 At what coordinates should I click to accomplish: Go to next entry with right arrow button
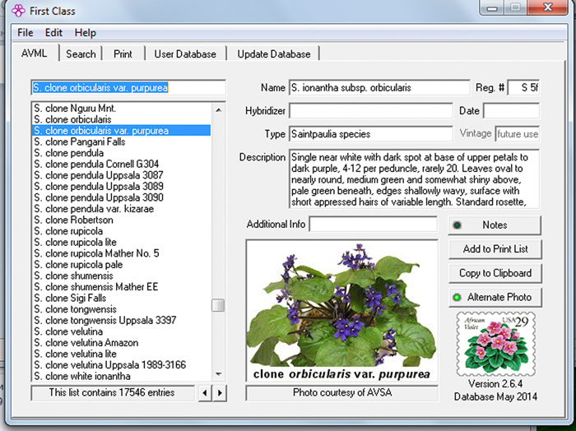click(220, 393)
